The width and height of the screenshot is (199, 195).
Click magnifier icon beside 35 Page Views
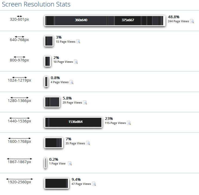coord(88,143)
